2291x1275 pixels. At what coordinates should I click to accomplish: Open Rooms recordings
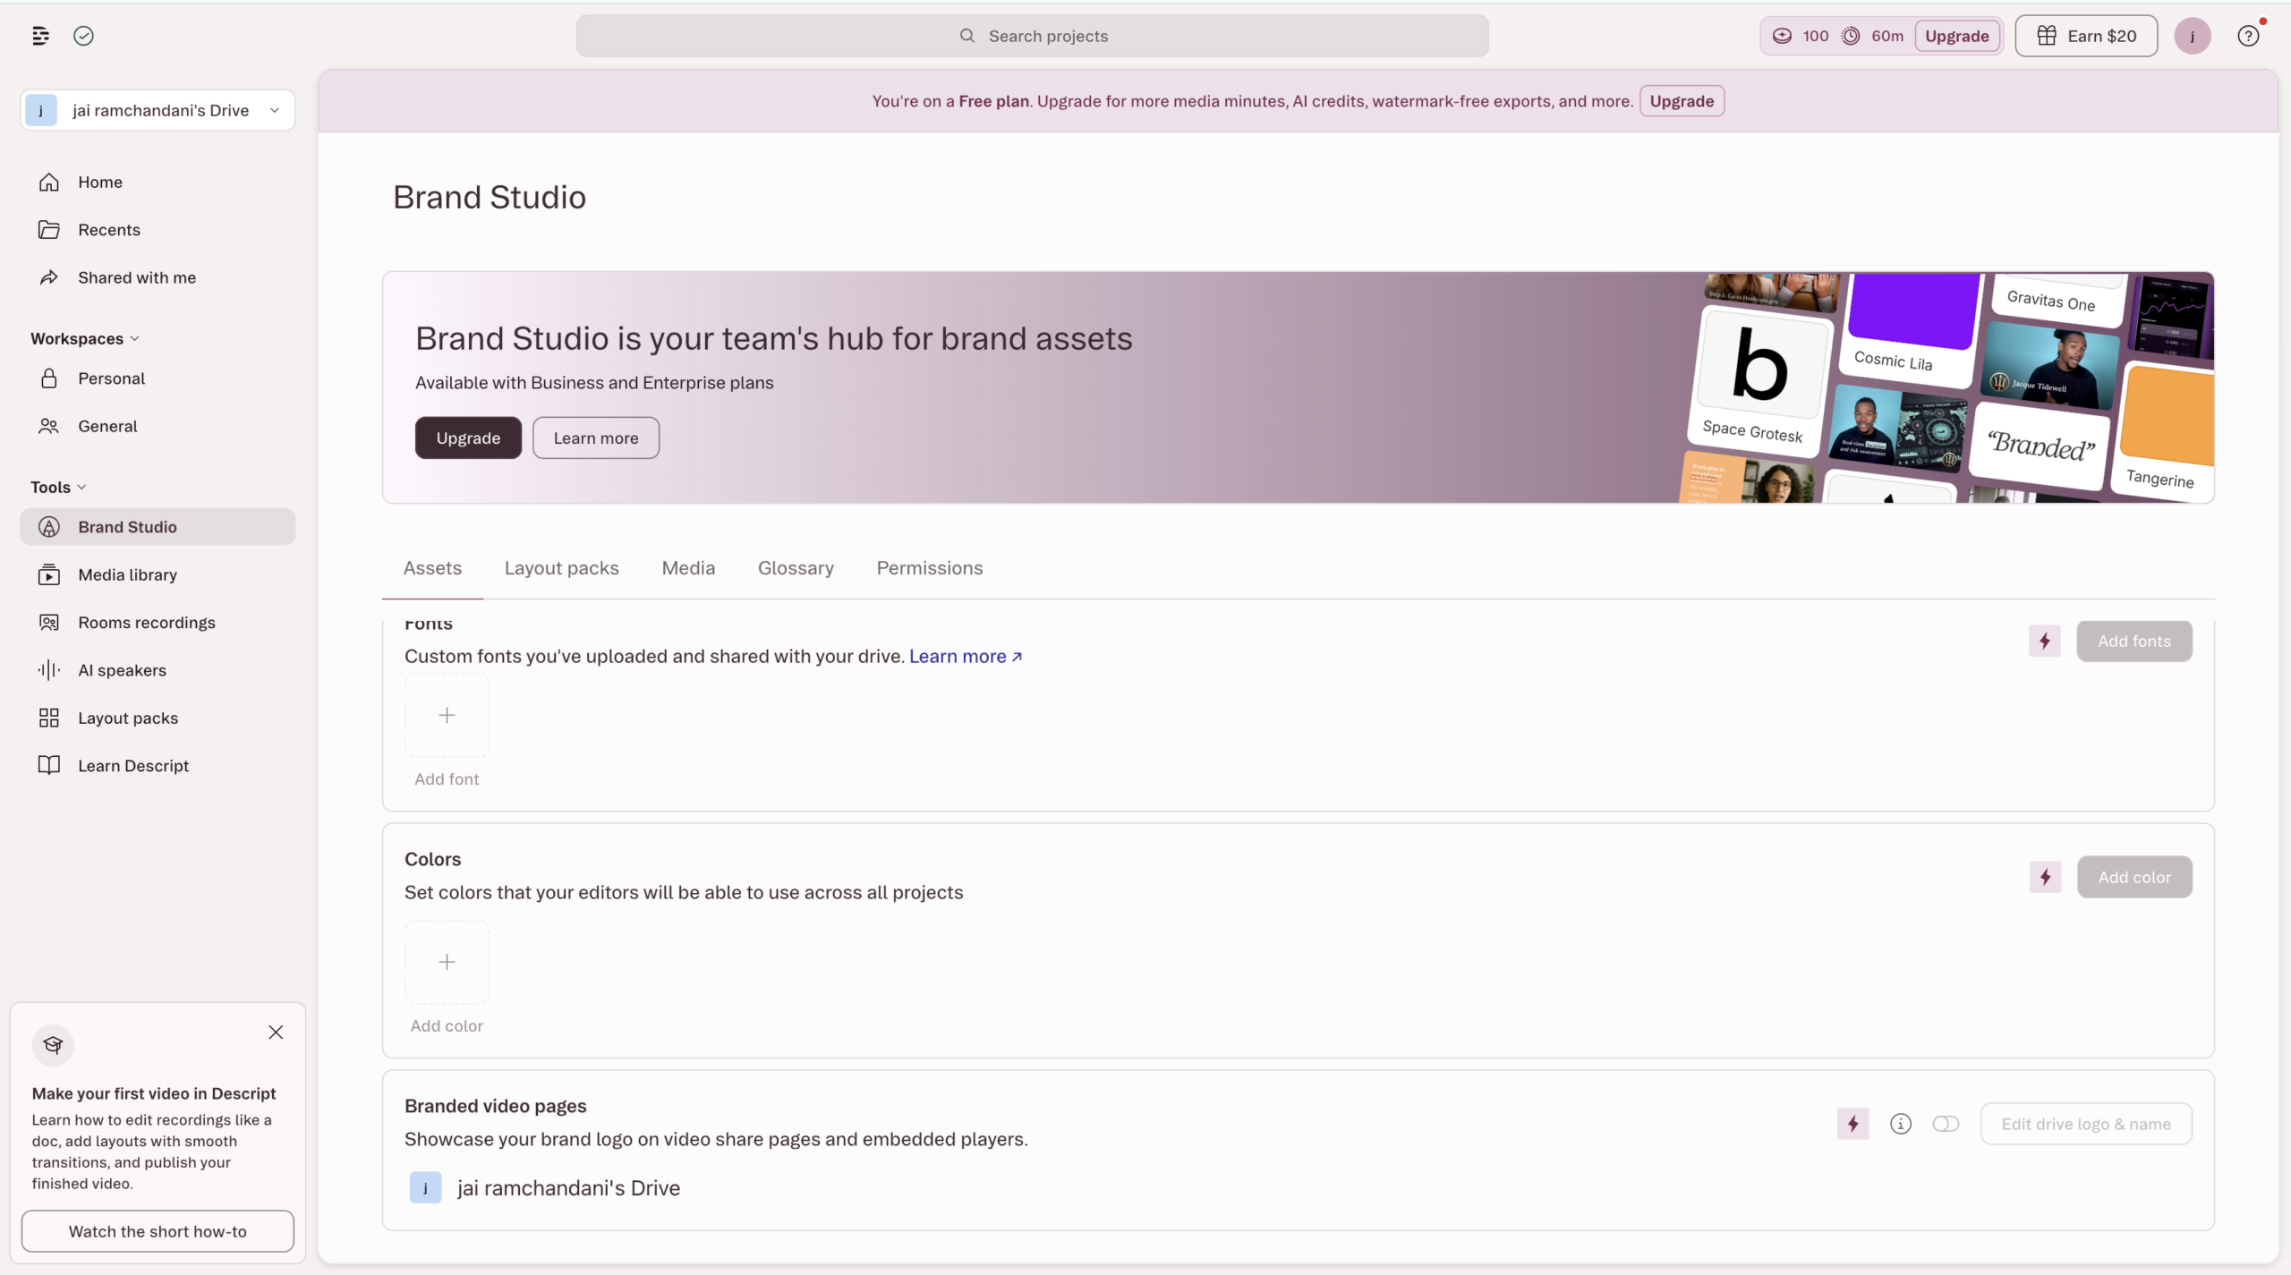(158, 623)
